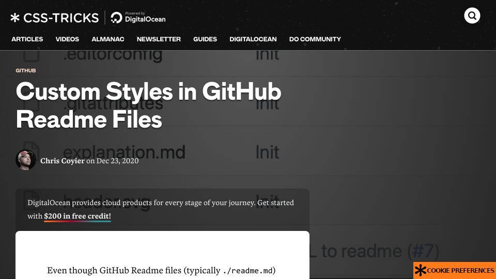Open the Articles menu item

click(x=27, y=39)
